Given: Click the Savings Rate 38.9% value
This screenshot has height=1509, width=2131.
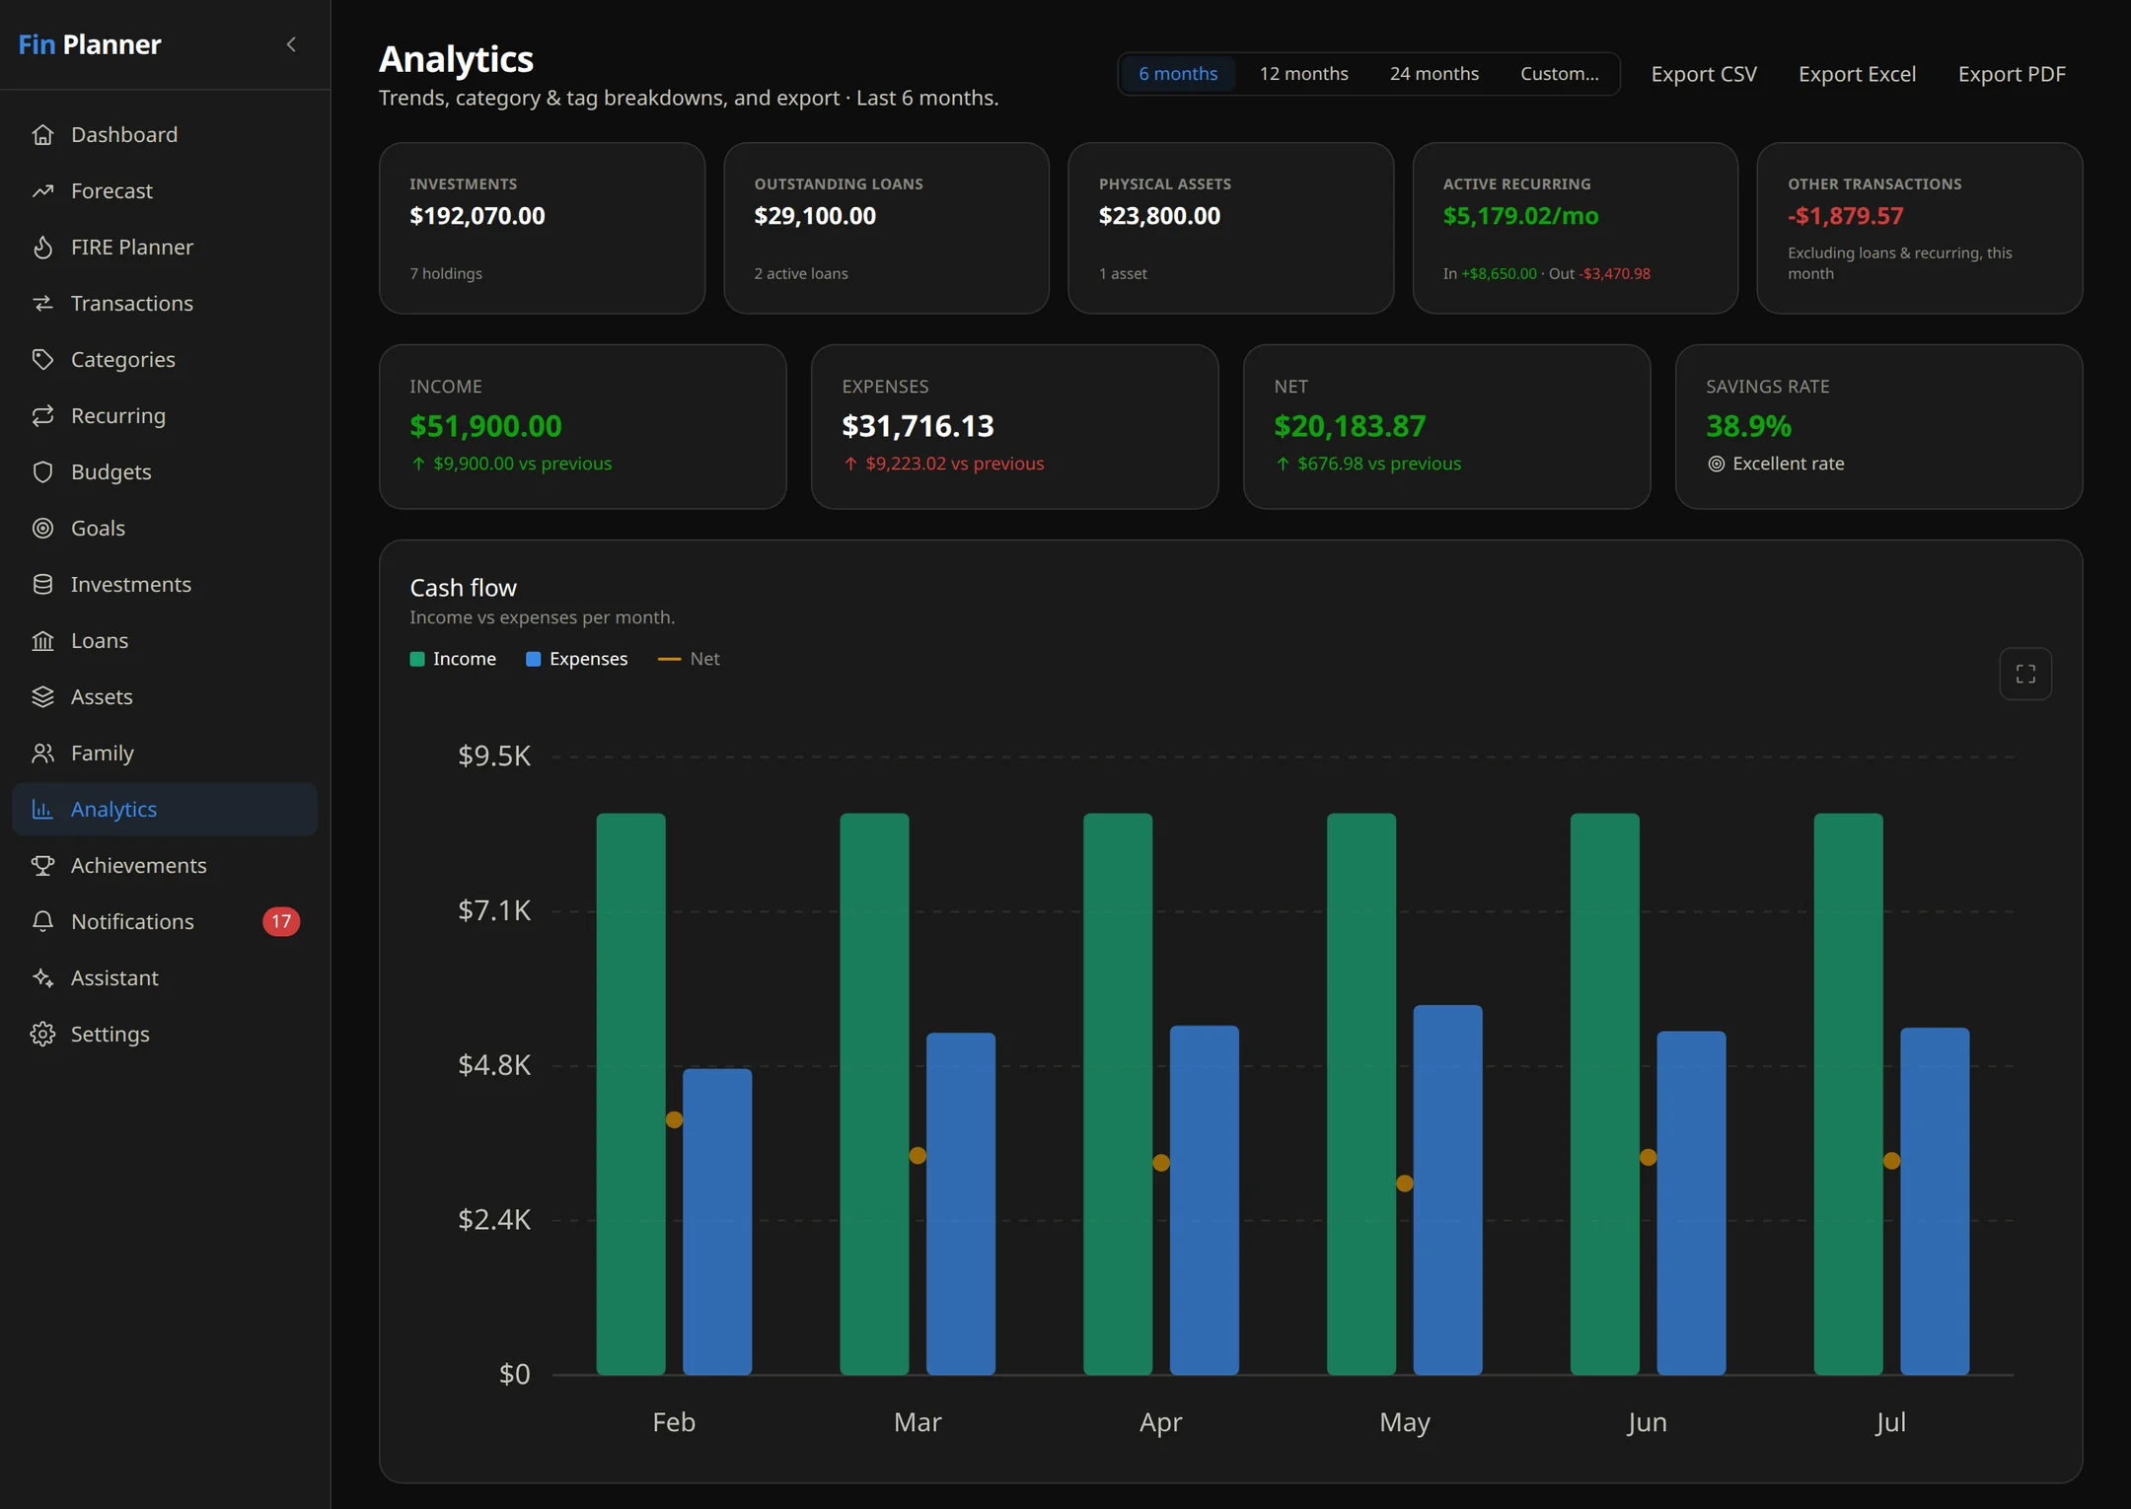Looking at the screenshot, I should point(1748,426).
